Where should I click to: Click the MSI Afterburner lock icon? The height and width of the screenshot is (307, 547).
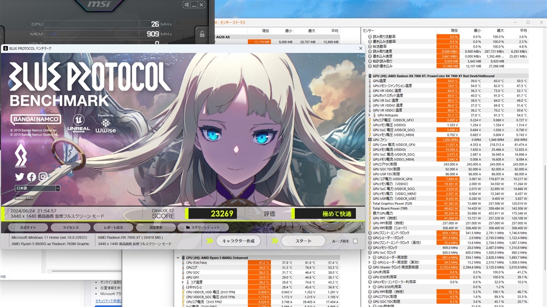[x=202, y=34]
